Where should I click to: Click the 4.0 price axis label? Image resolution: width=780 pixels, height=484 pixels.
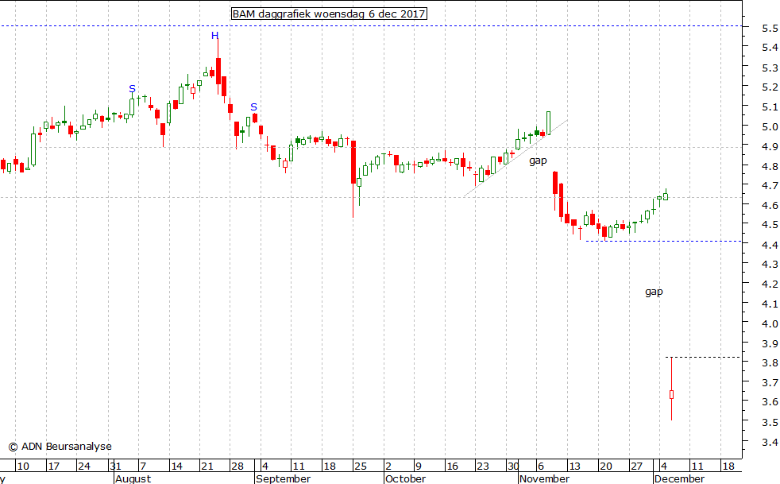tap(770, 323)
